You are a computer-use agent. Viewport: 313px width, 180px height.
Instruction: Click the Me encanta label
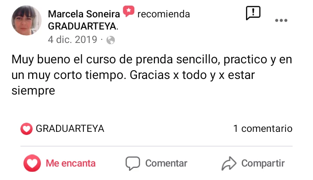70,164
